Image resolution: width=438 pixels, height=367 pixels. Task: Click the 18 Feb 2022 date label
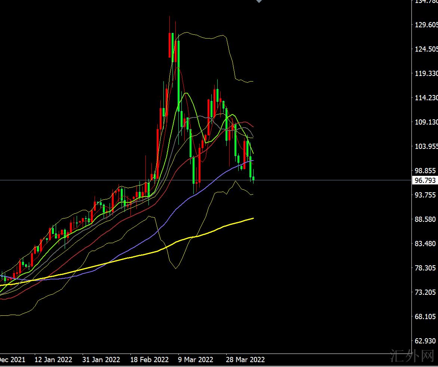click(x=149, y=360)
